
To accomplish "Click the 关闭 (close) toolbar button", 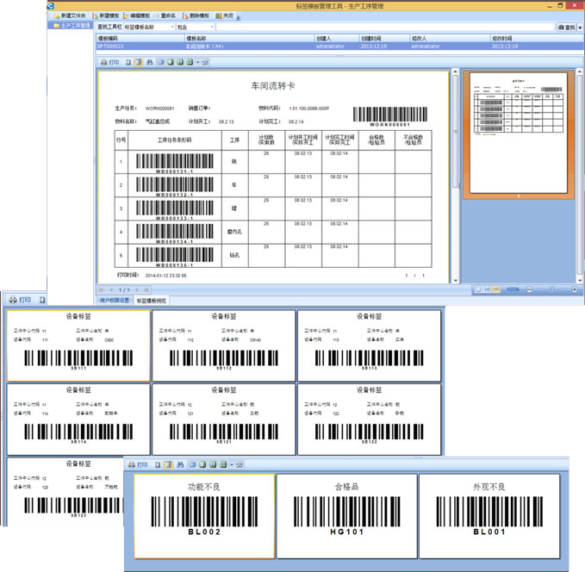I will click(225, 16).
